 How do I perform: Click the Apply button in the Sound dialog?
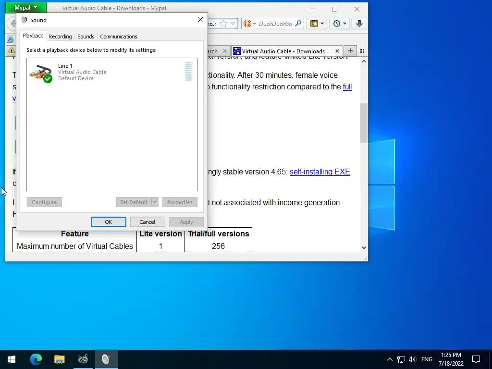186,222
